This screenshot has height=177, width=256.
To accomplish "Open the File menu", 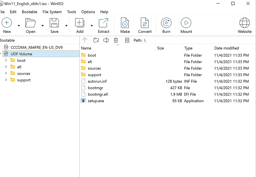I will pyautogui.click(x=2, y=12).
